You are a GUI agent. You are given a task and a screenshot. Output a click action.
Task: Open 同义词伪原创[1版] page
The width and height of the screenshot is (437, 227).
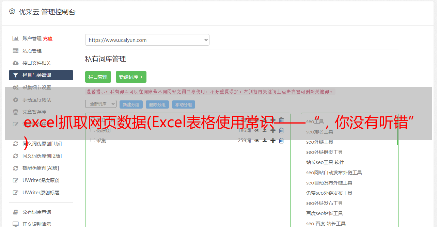(x=42, y=144)
